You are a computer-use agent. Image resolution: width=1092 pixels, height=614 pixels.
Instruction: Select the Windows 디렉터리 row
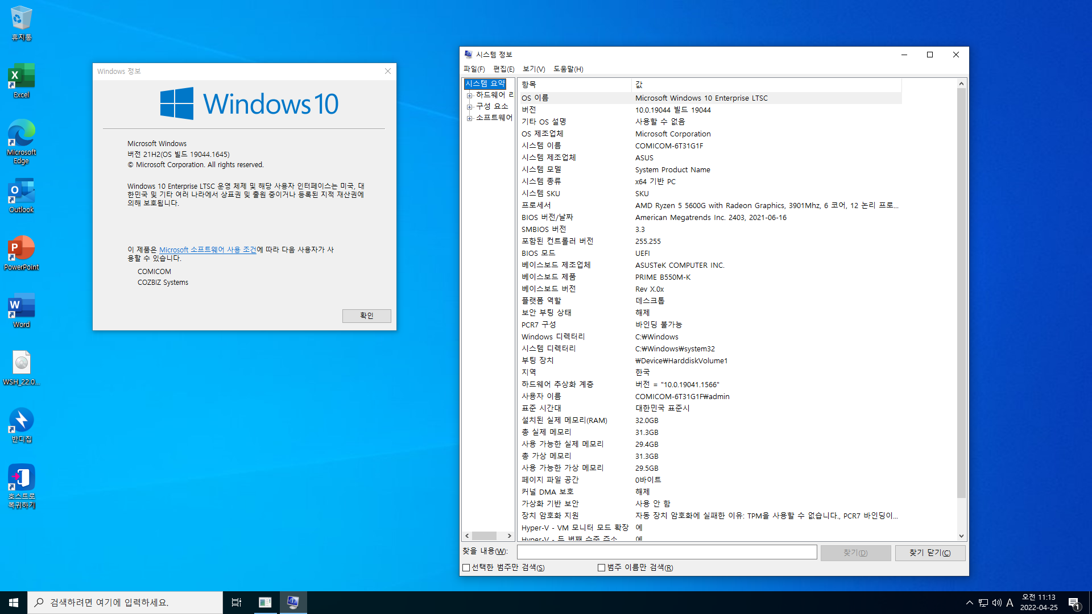click(710, 337)
